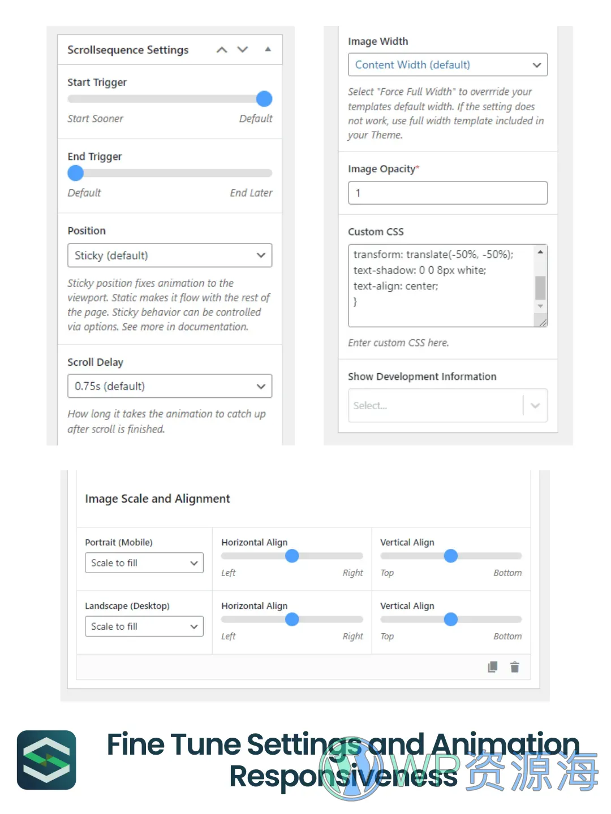Click the Custom CSS scrollbar down arrow
The width and height of the screenshot is (611, 814).
click(x=540, y=306)
